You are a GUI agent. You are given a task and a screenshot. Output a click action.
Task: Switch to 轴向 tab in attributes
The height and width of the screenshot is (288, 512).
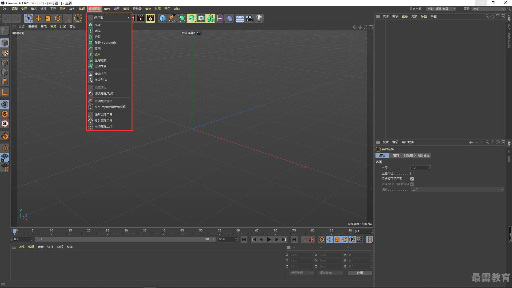pos(396,155)
